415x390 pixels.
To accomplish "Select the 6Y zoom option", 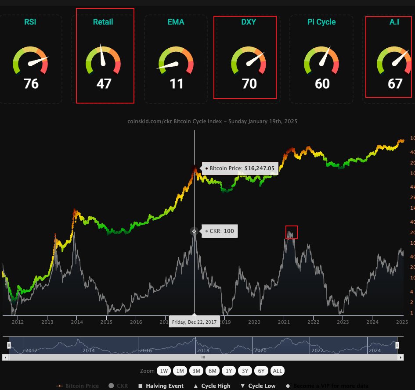I will pos(261,371).
